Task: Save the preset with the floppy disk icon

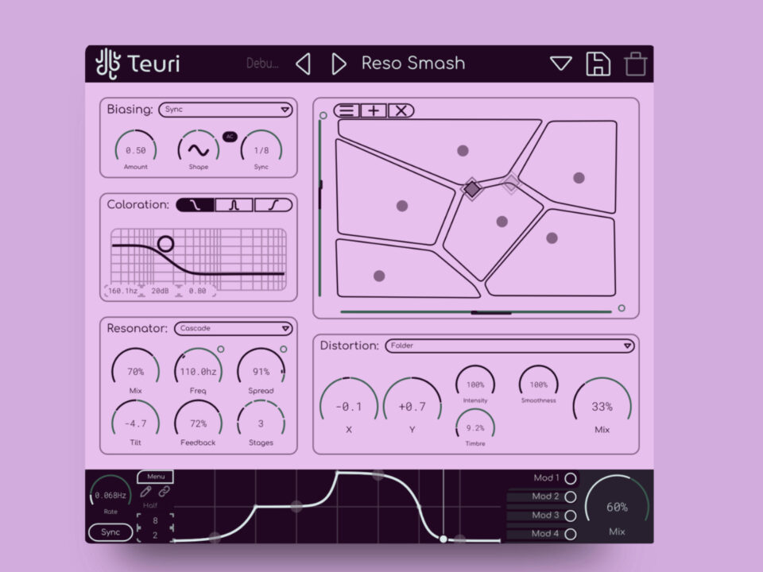Action: tap(598, 64)
